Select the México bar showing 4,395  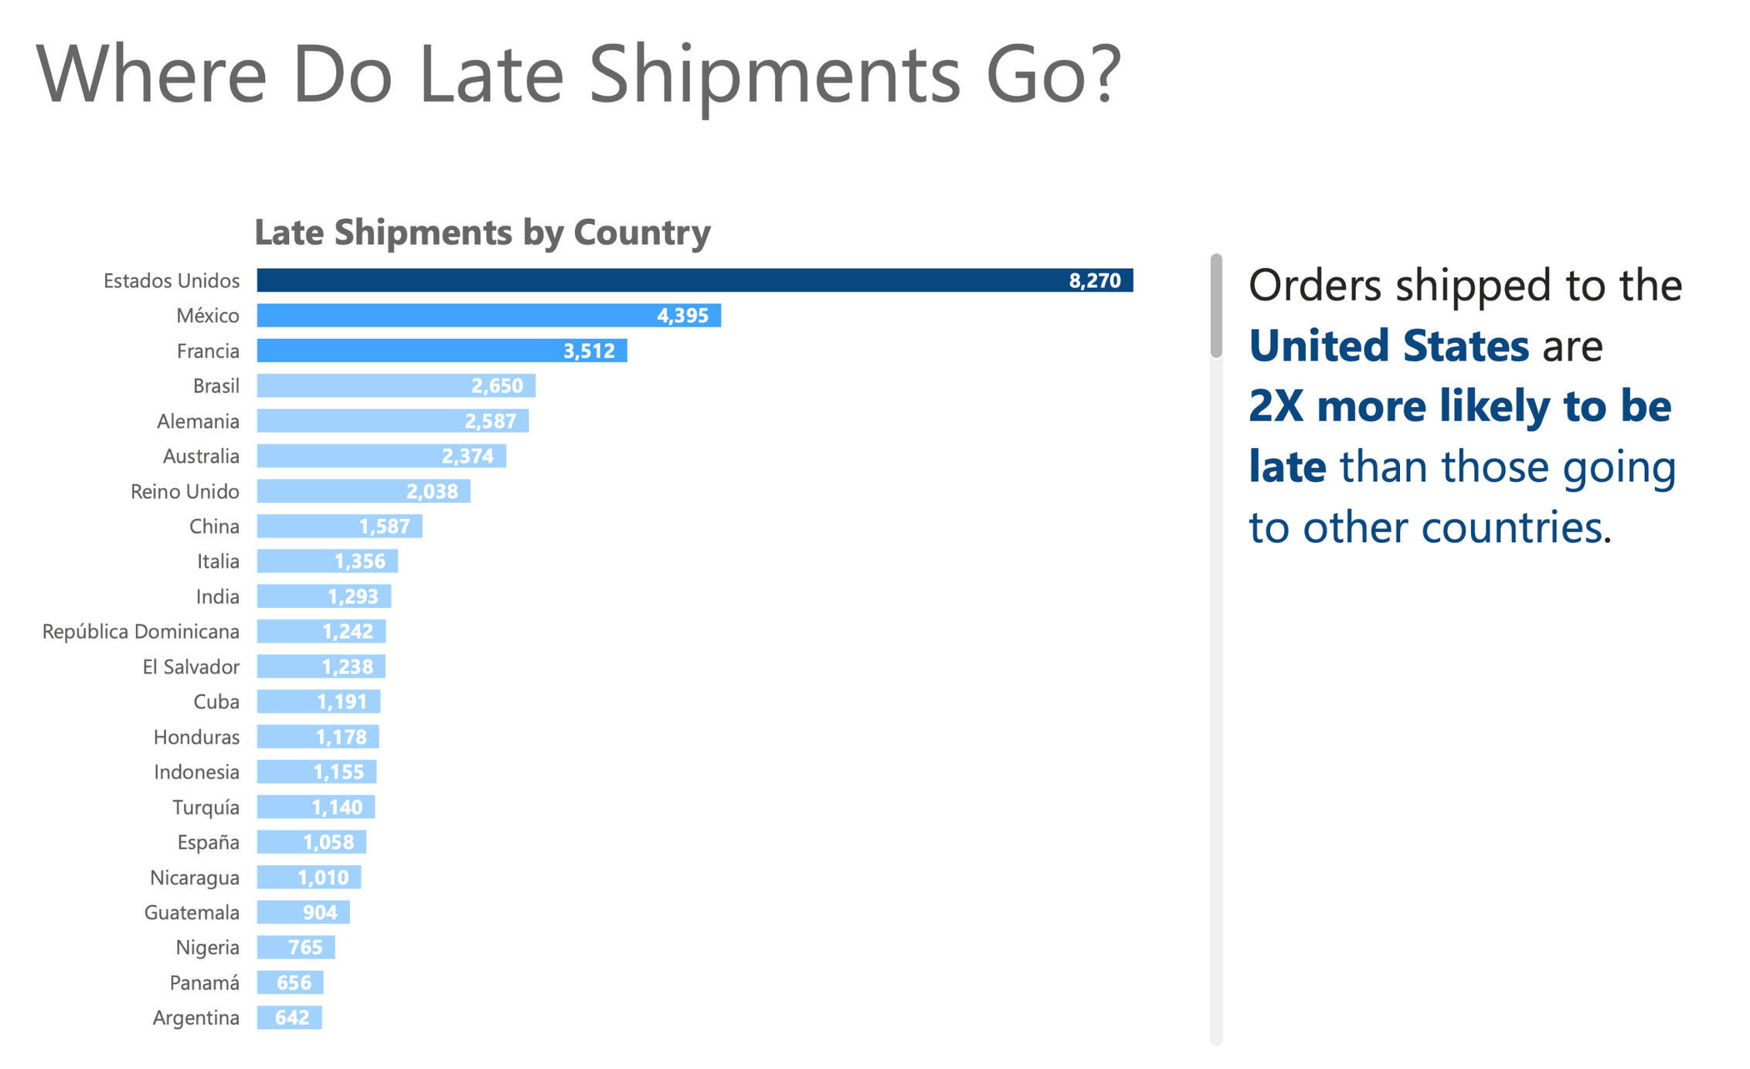[488, 315]
